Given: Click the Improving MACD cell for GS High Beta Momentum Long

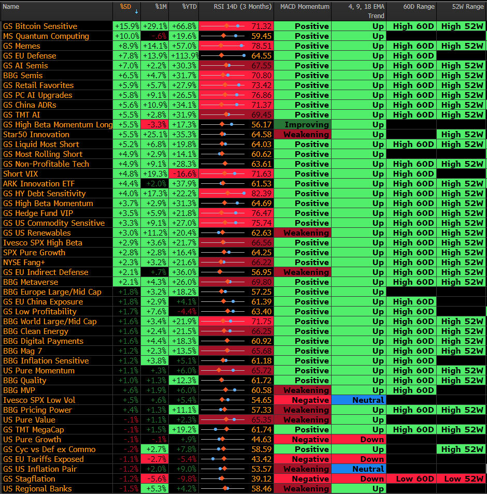Looking at the screenshot, I should click(x=303, y=125).
